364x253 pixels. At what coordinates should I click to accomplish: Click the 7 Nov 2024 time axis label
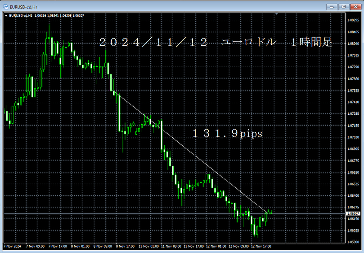pos(12,246)
